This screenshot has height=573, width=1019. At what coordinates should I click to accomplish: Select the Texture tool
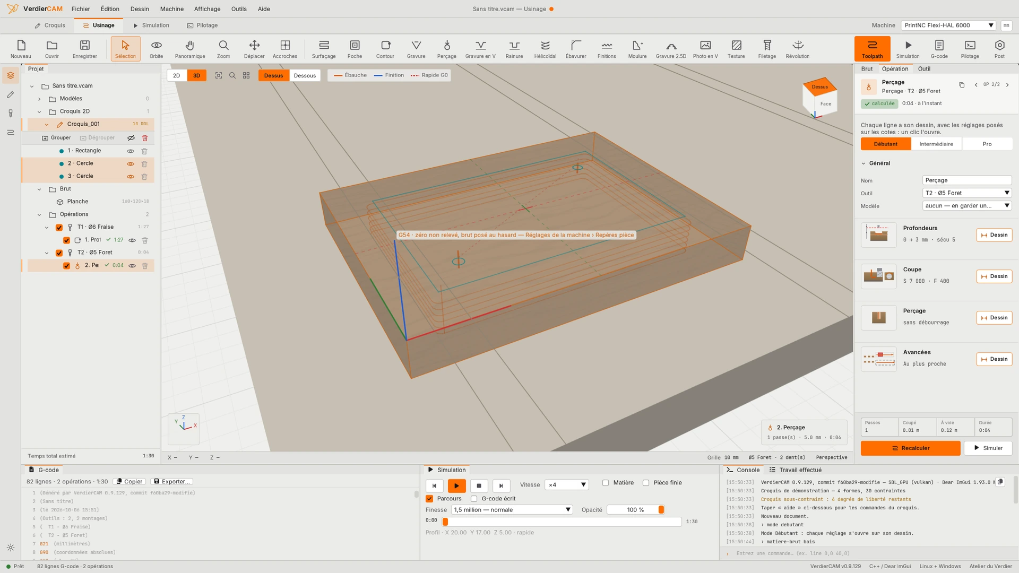point(736,49)
